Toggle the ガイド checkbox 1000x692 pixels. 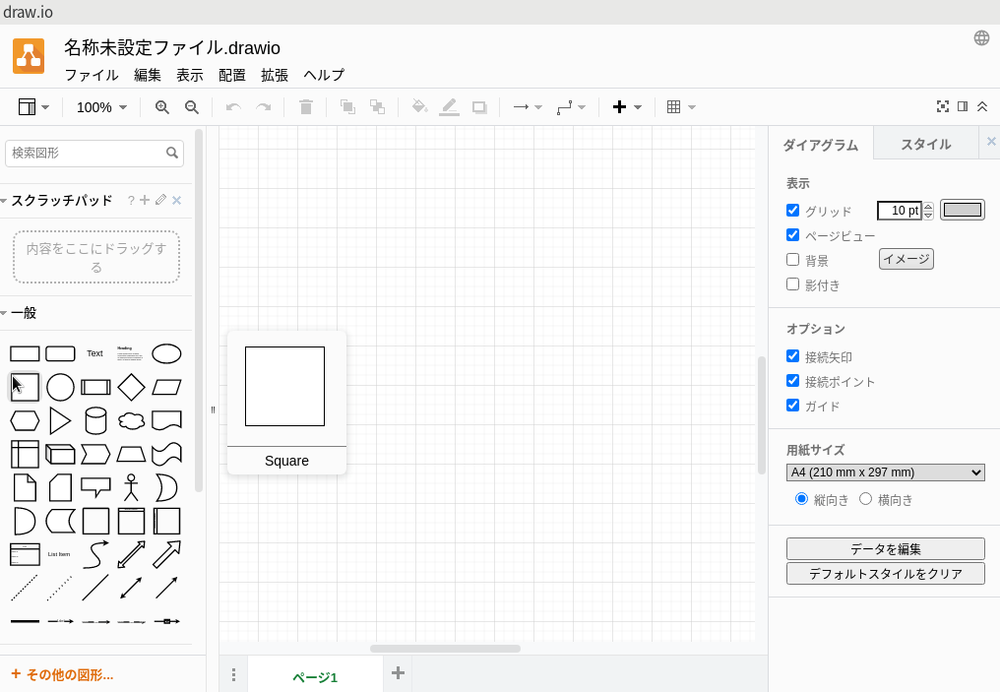[x=792, y=405]
